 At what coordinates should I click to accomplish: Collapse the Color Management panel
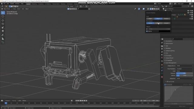pyautogui.click(x=171, y=63)
